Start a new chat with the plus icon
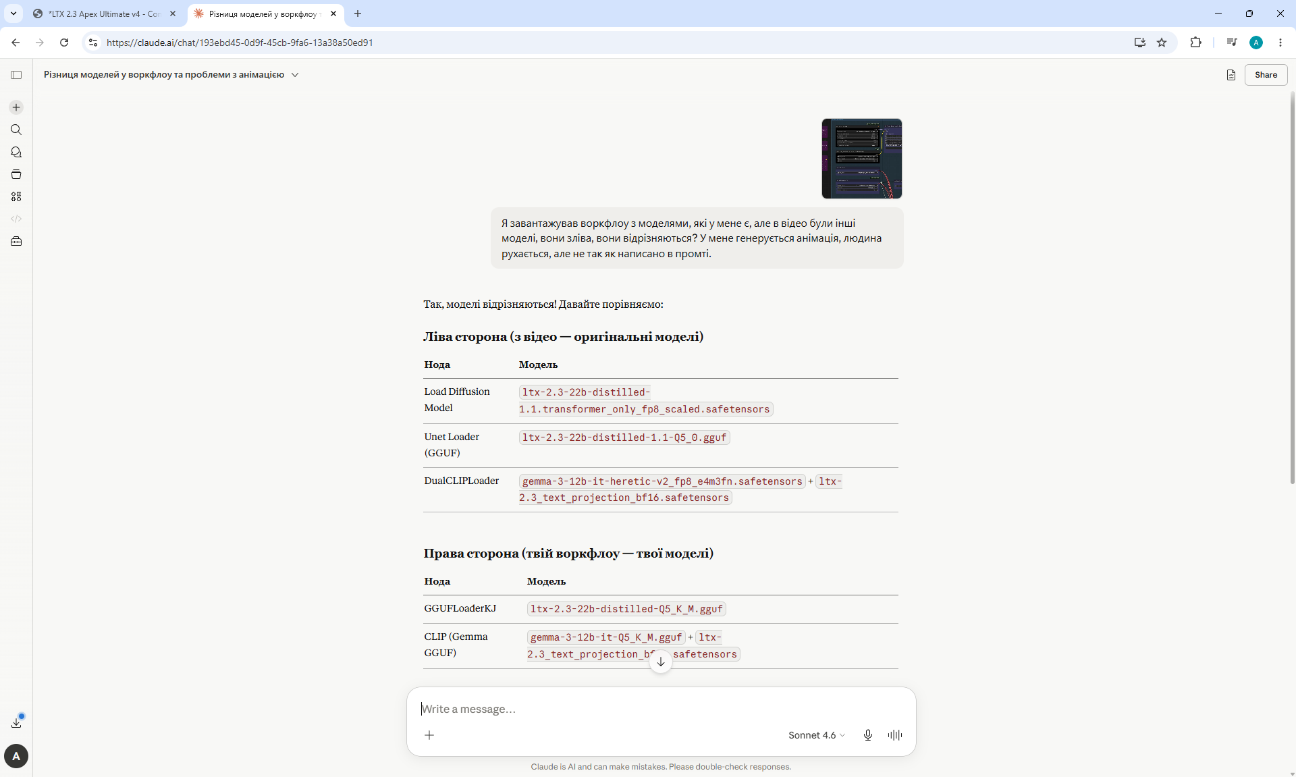 point(16,107)
